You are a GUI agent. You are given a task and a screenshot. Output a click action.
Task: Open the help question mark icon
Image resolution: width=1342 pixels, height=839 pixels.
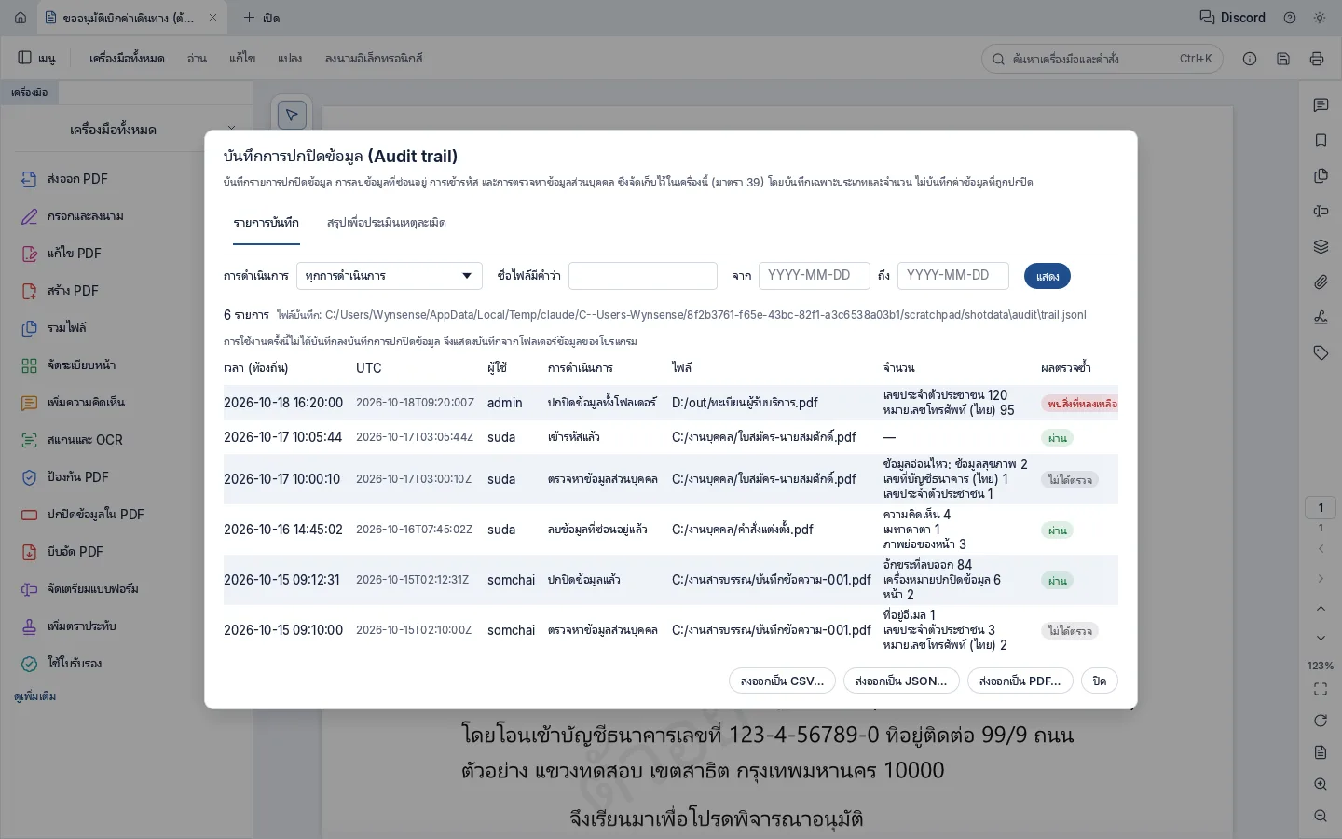coord(1290,18)
